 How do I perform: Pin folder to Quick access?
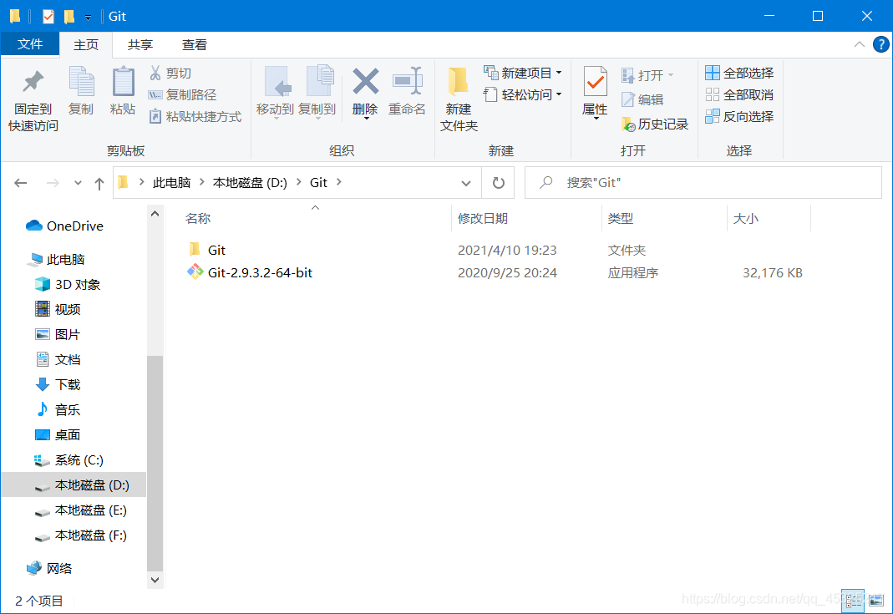point(33,100)
